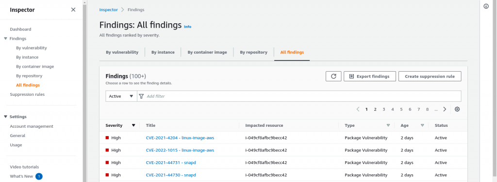Switch to By repository tab
The width and height of the screenshot is (497, 182).
point(253,52)
